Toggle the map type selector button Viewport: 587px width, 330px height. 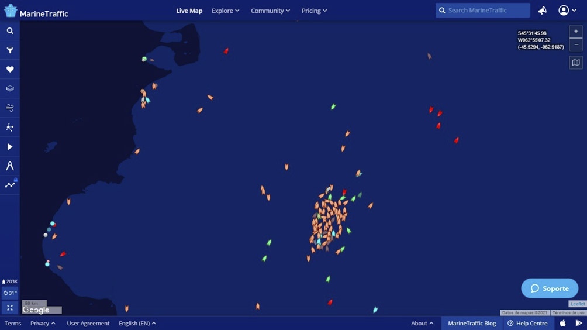coord(576,63)
